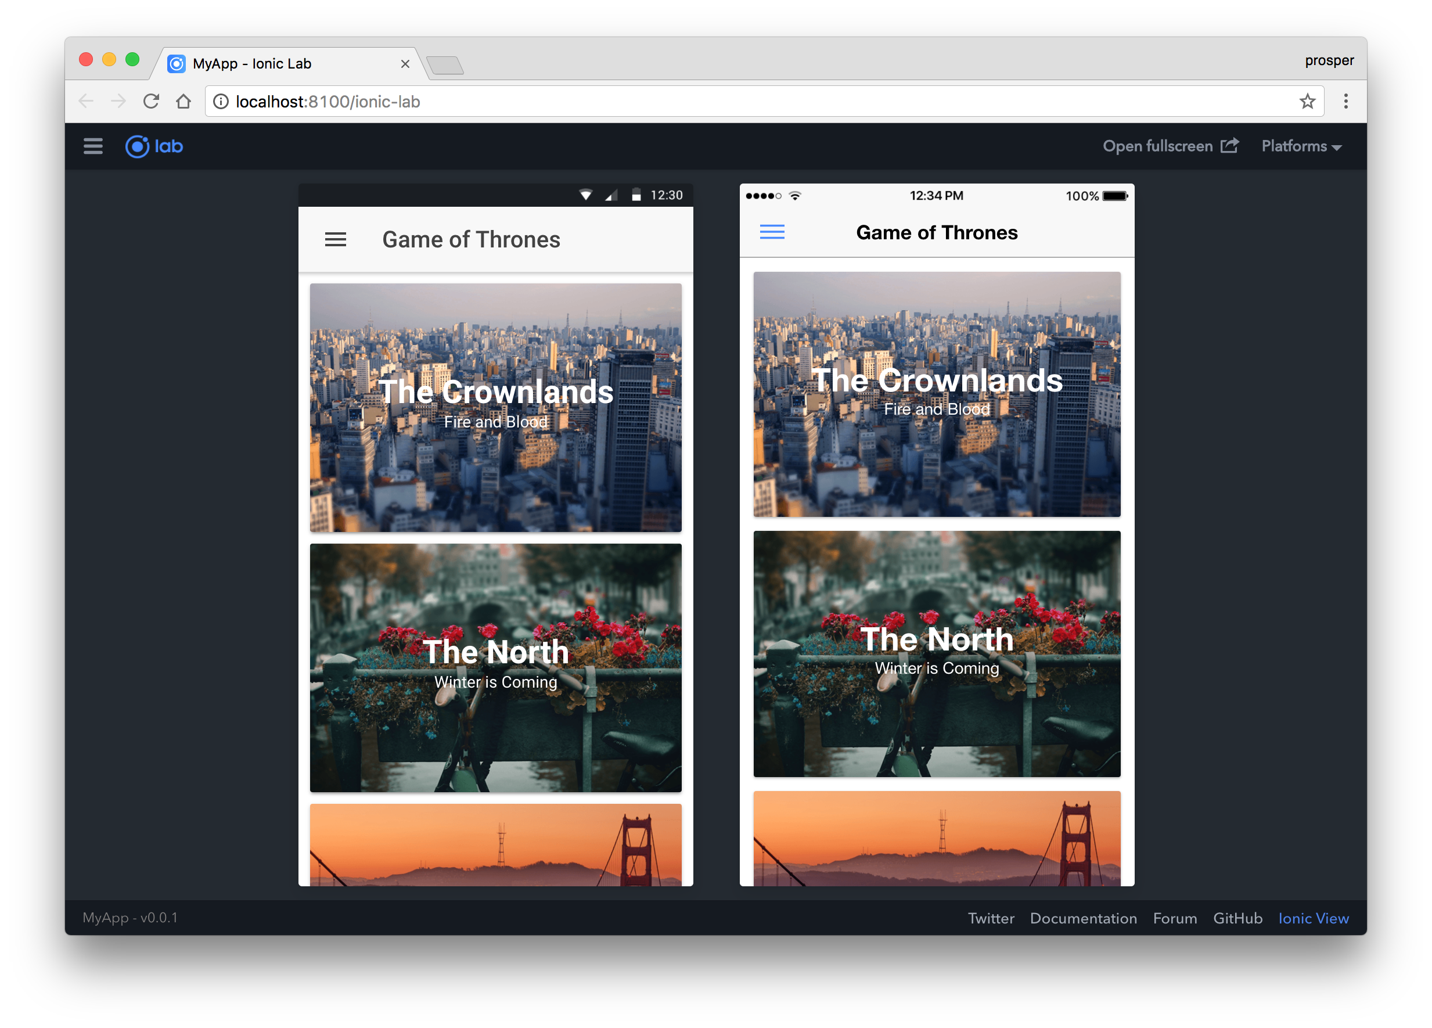Open Chrome three-dot menu

click(x=1345, y=102)
